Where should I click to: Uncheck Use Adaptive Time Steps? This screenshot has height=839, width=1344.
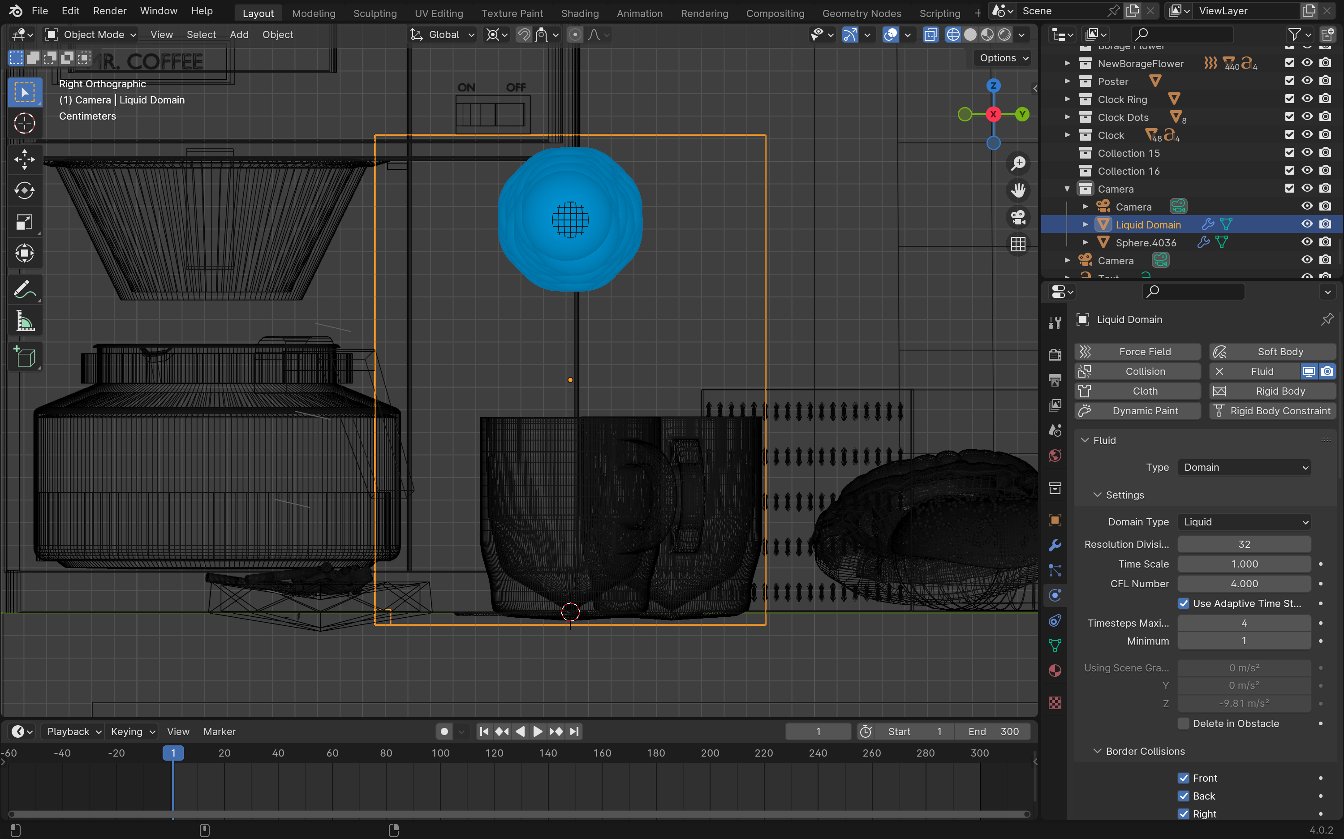(x=1184, y=603)
